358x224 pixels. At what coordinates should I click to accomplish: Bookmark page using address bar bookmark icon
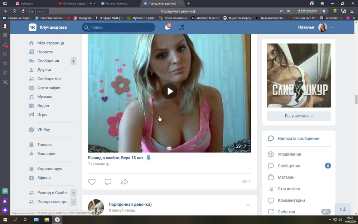tap(324, 11)
